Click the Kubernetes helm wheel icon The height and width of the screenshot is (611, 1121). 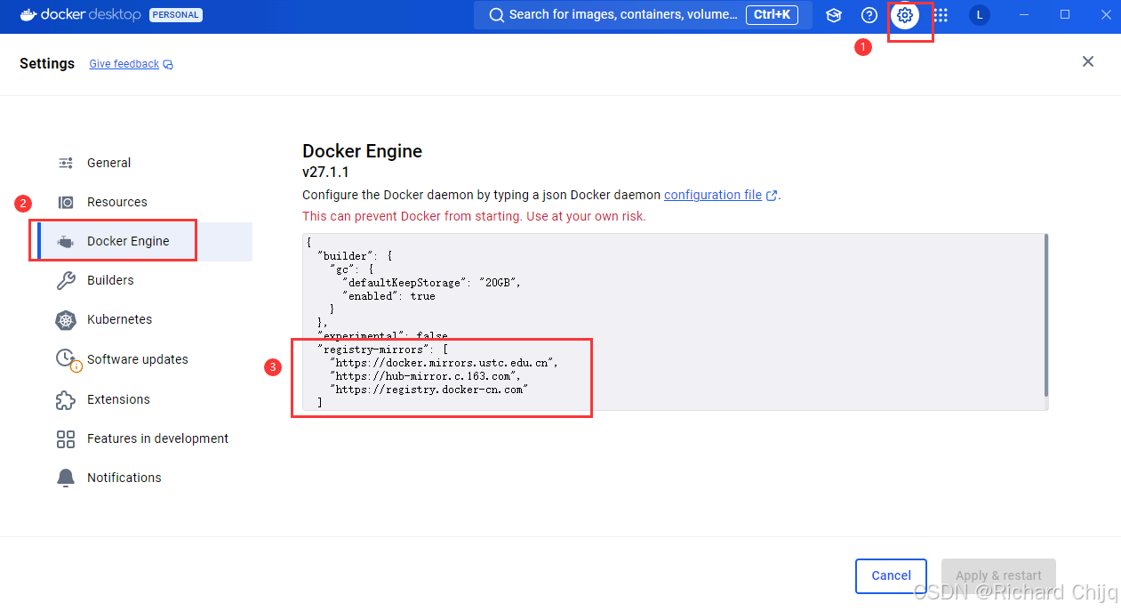pyautogui.click(x=66, y=319)
